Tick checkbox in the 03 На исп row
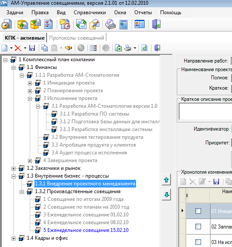 [198, 242]
